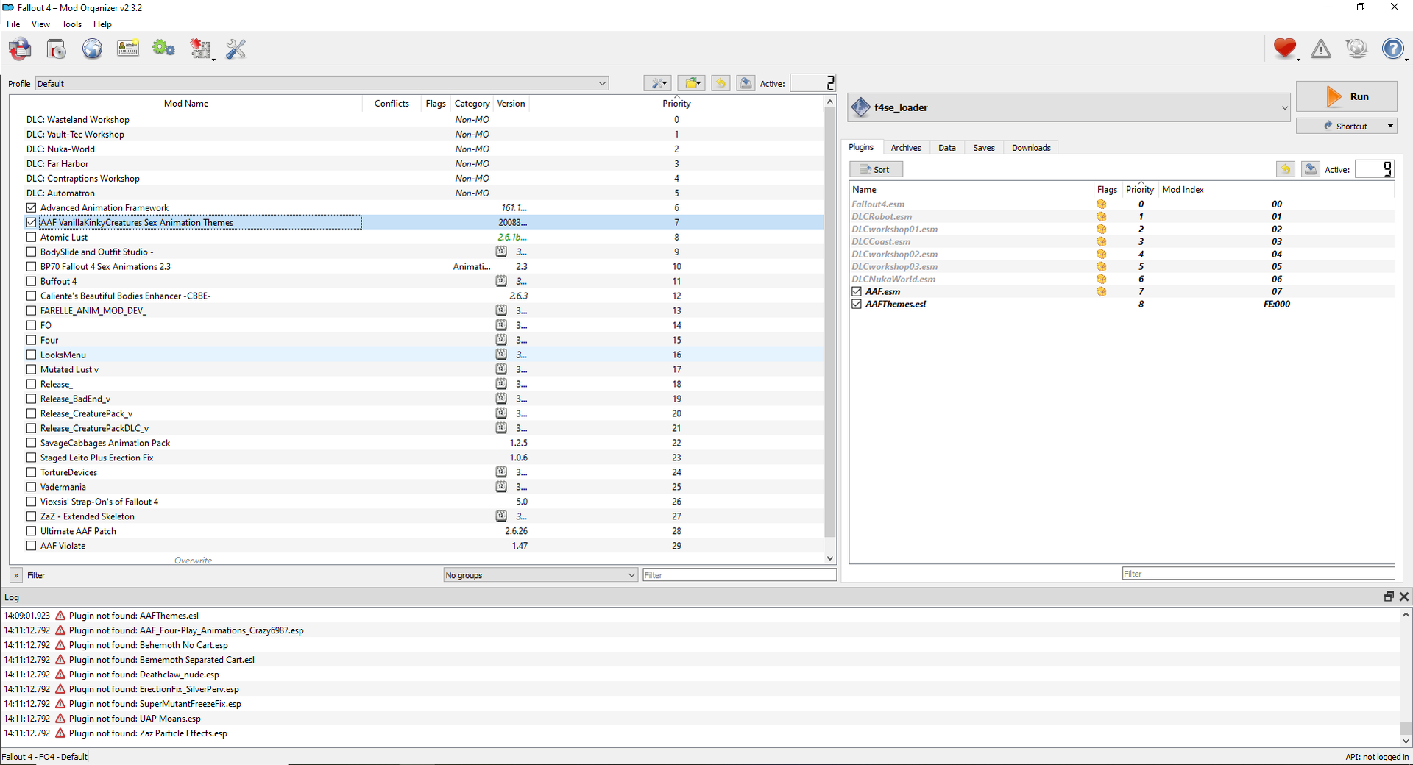1413x765 pixels.
Task: Expand the Filter side panel arrow
Action: coord(16,575)
